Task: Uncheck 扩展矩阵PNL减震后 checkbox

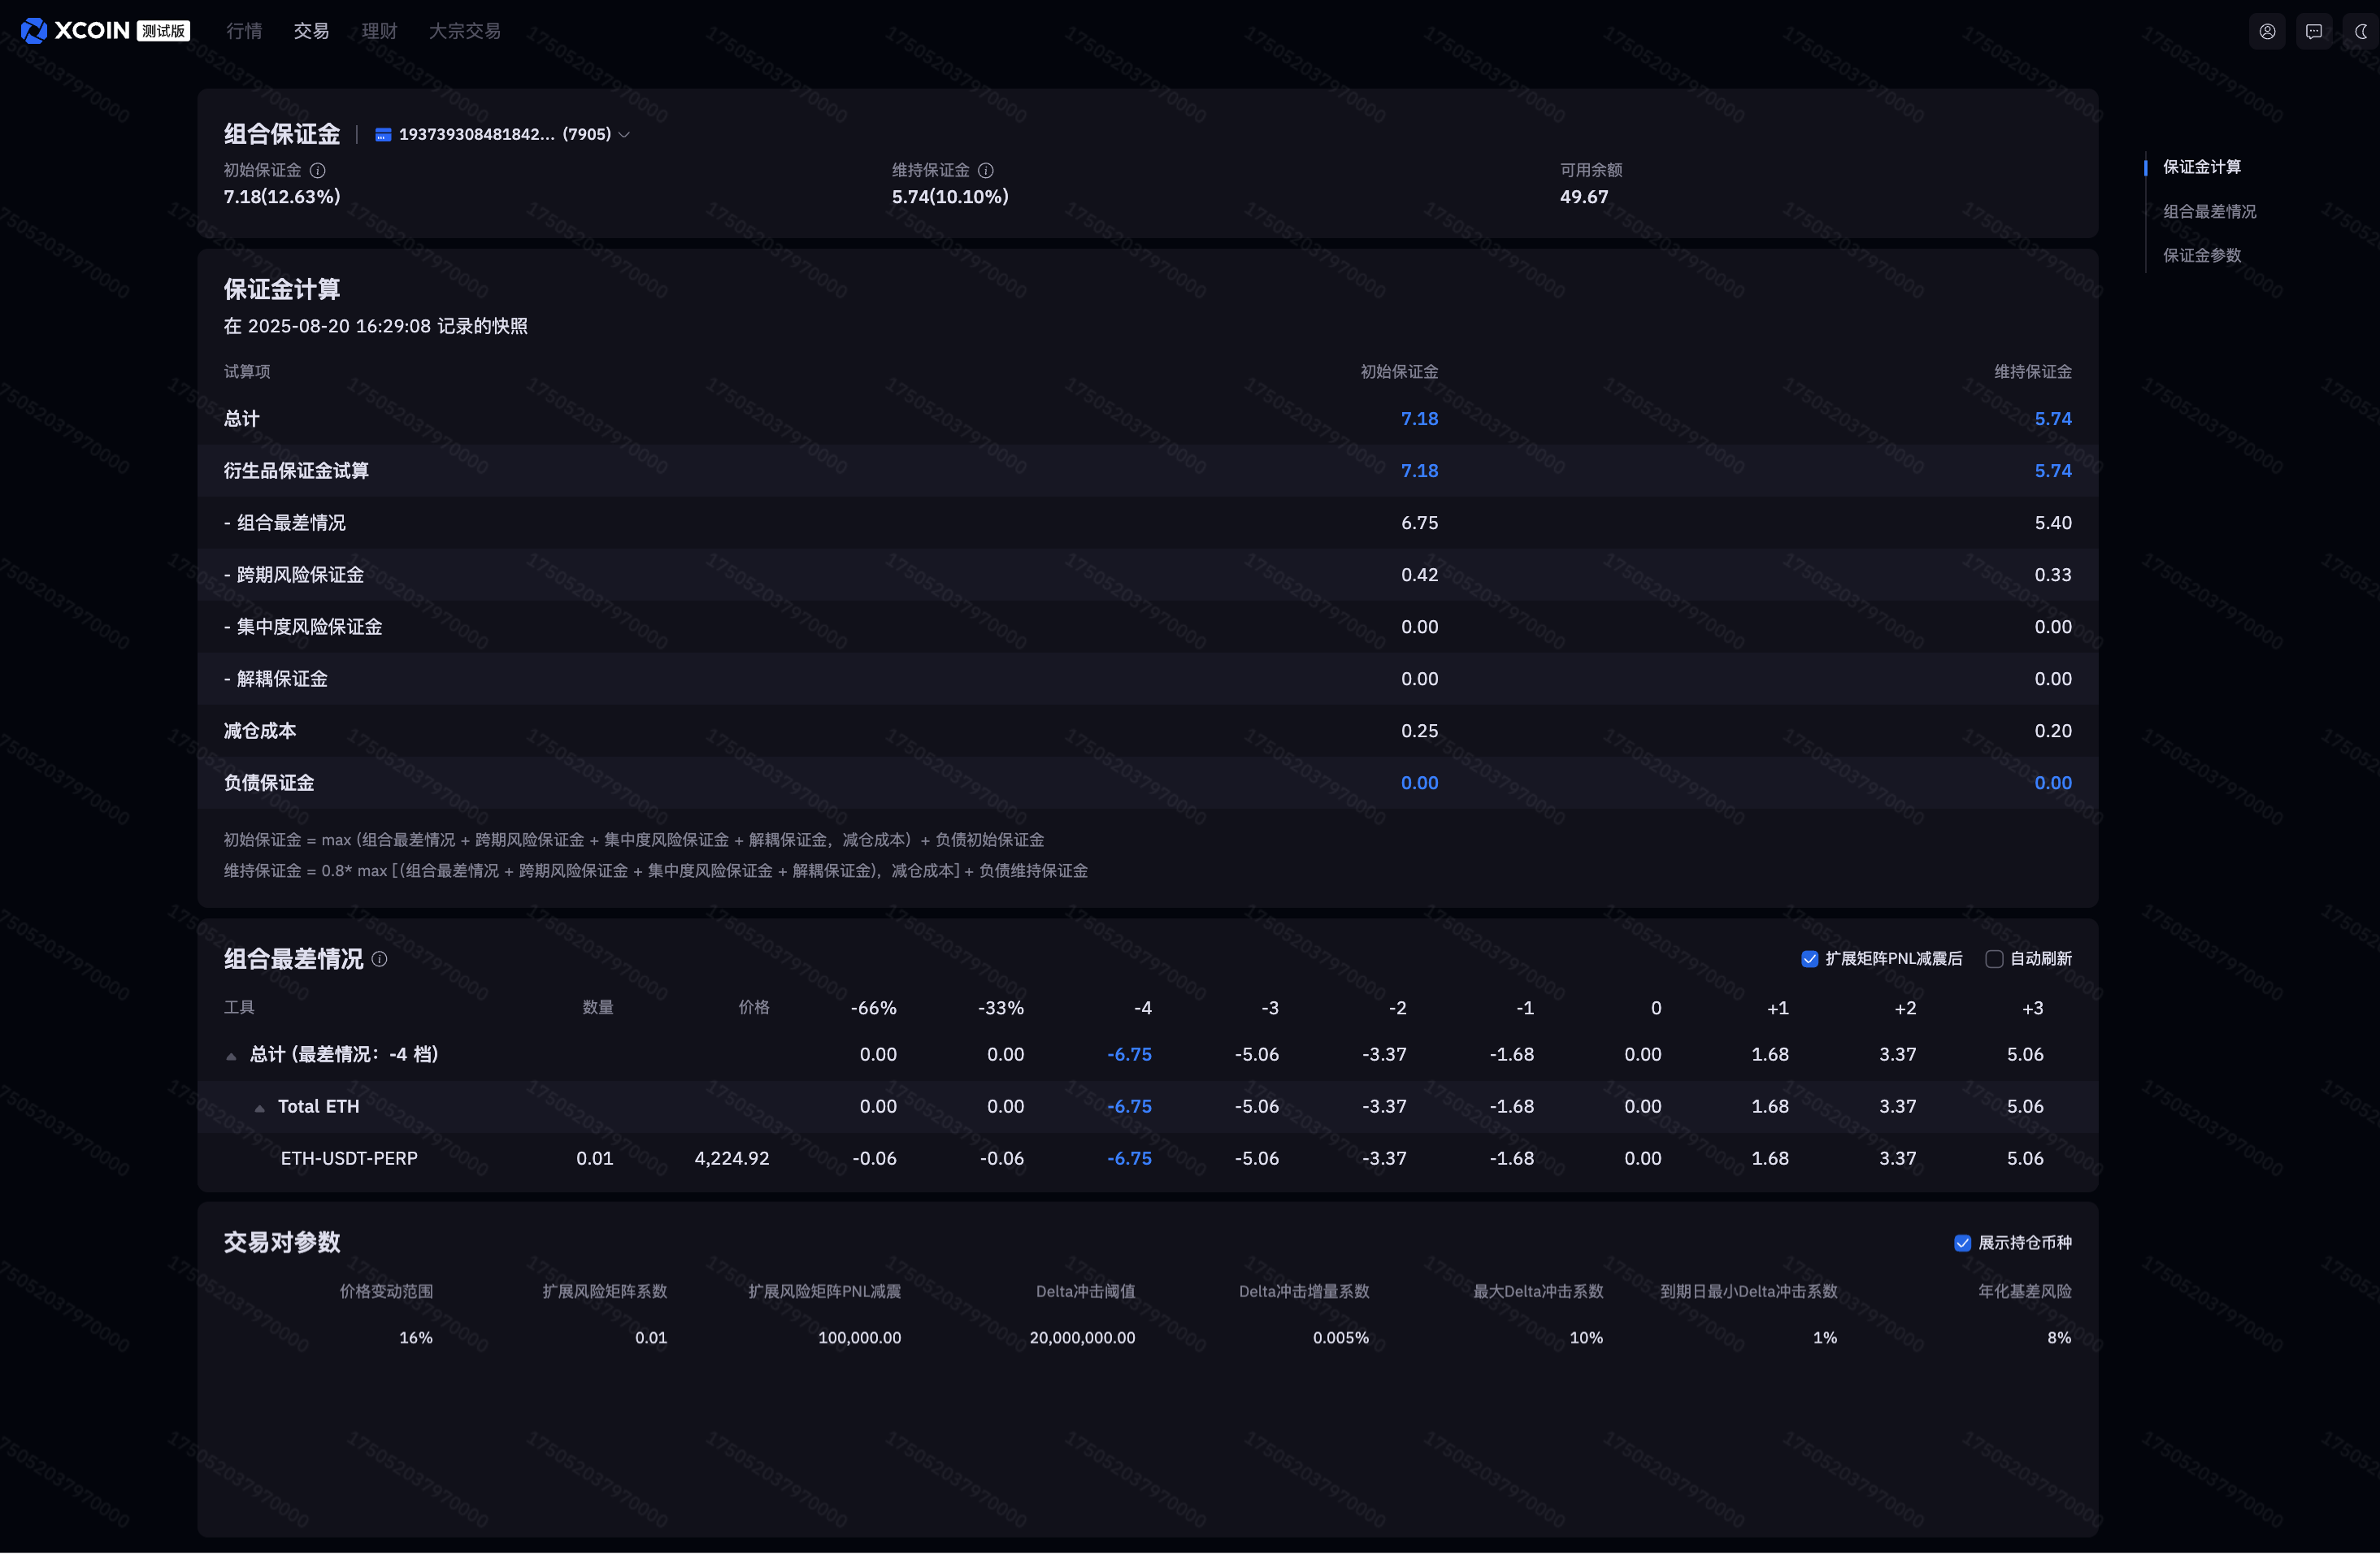Action: pos(1809,959)
